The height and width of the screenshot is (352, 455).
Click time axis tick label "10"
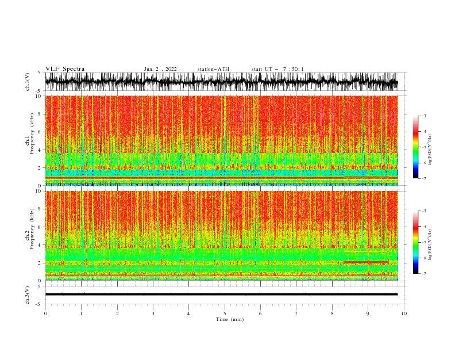(x=404, y=313)
